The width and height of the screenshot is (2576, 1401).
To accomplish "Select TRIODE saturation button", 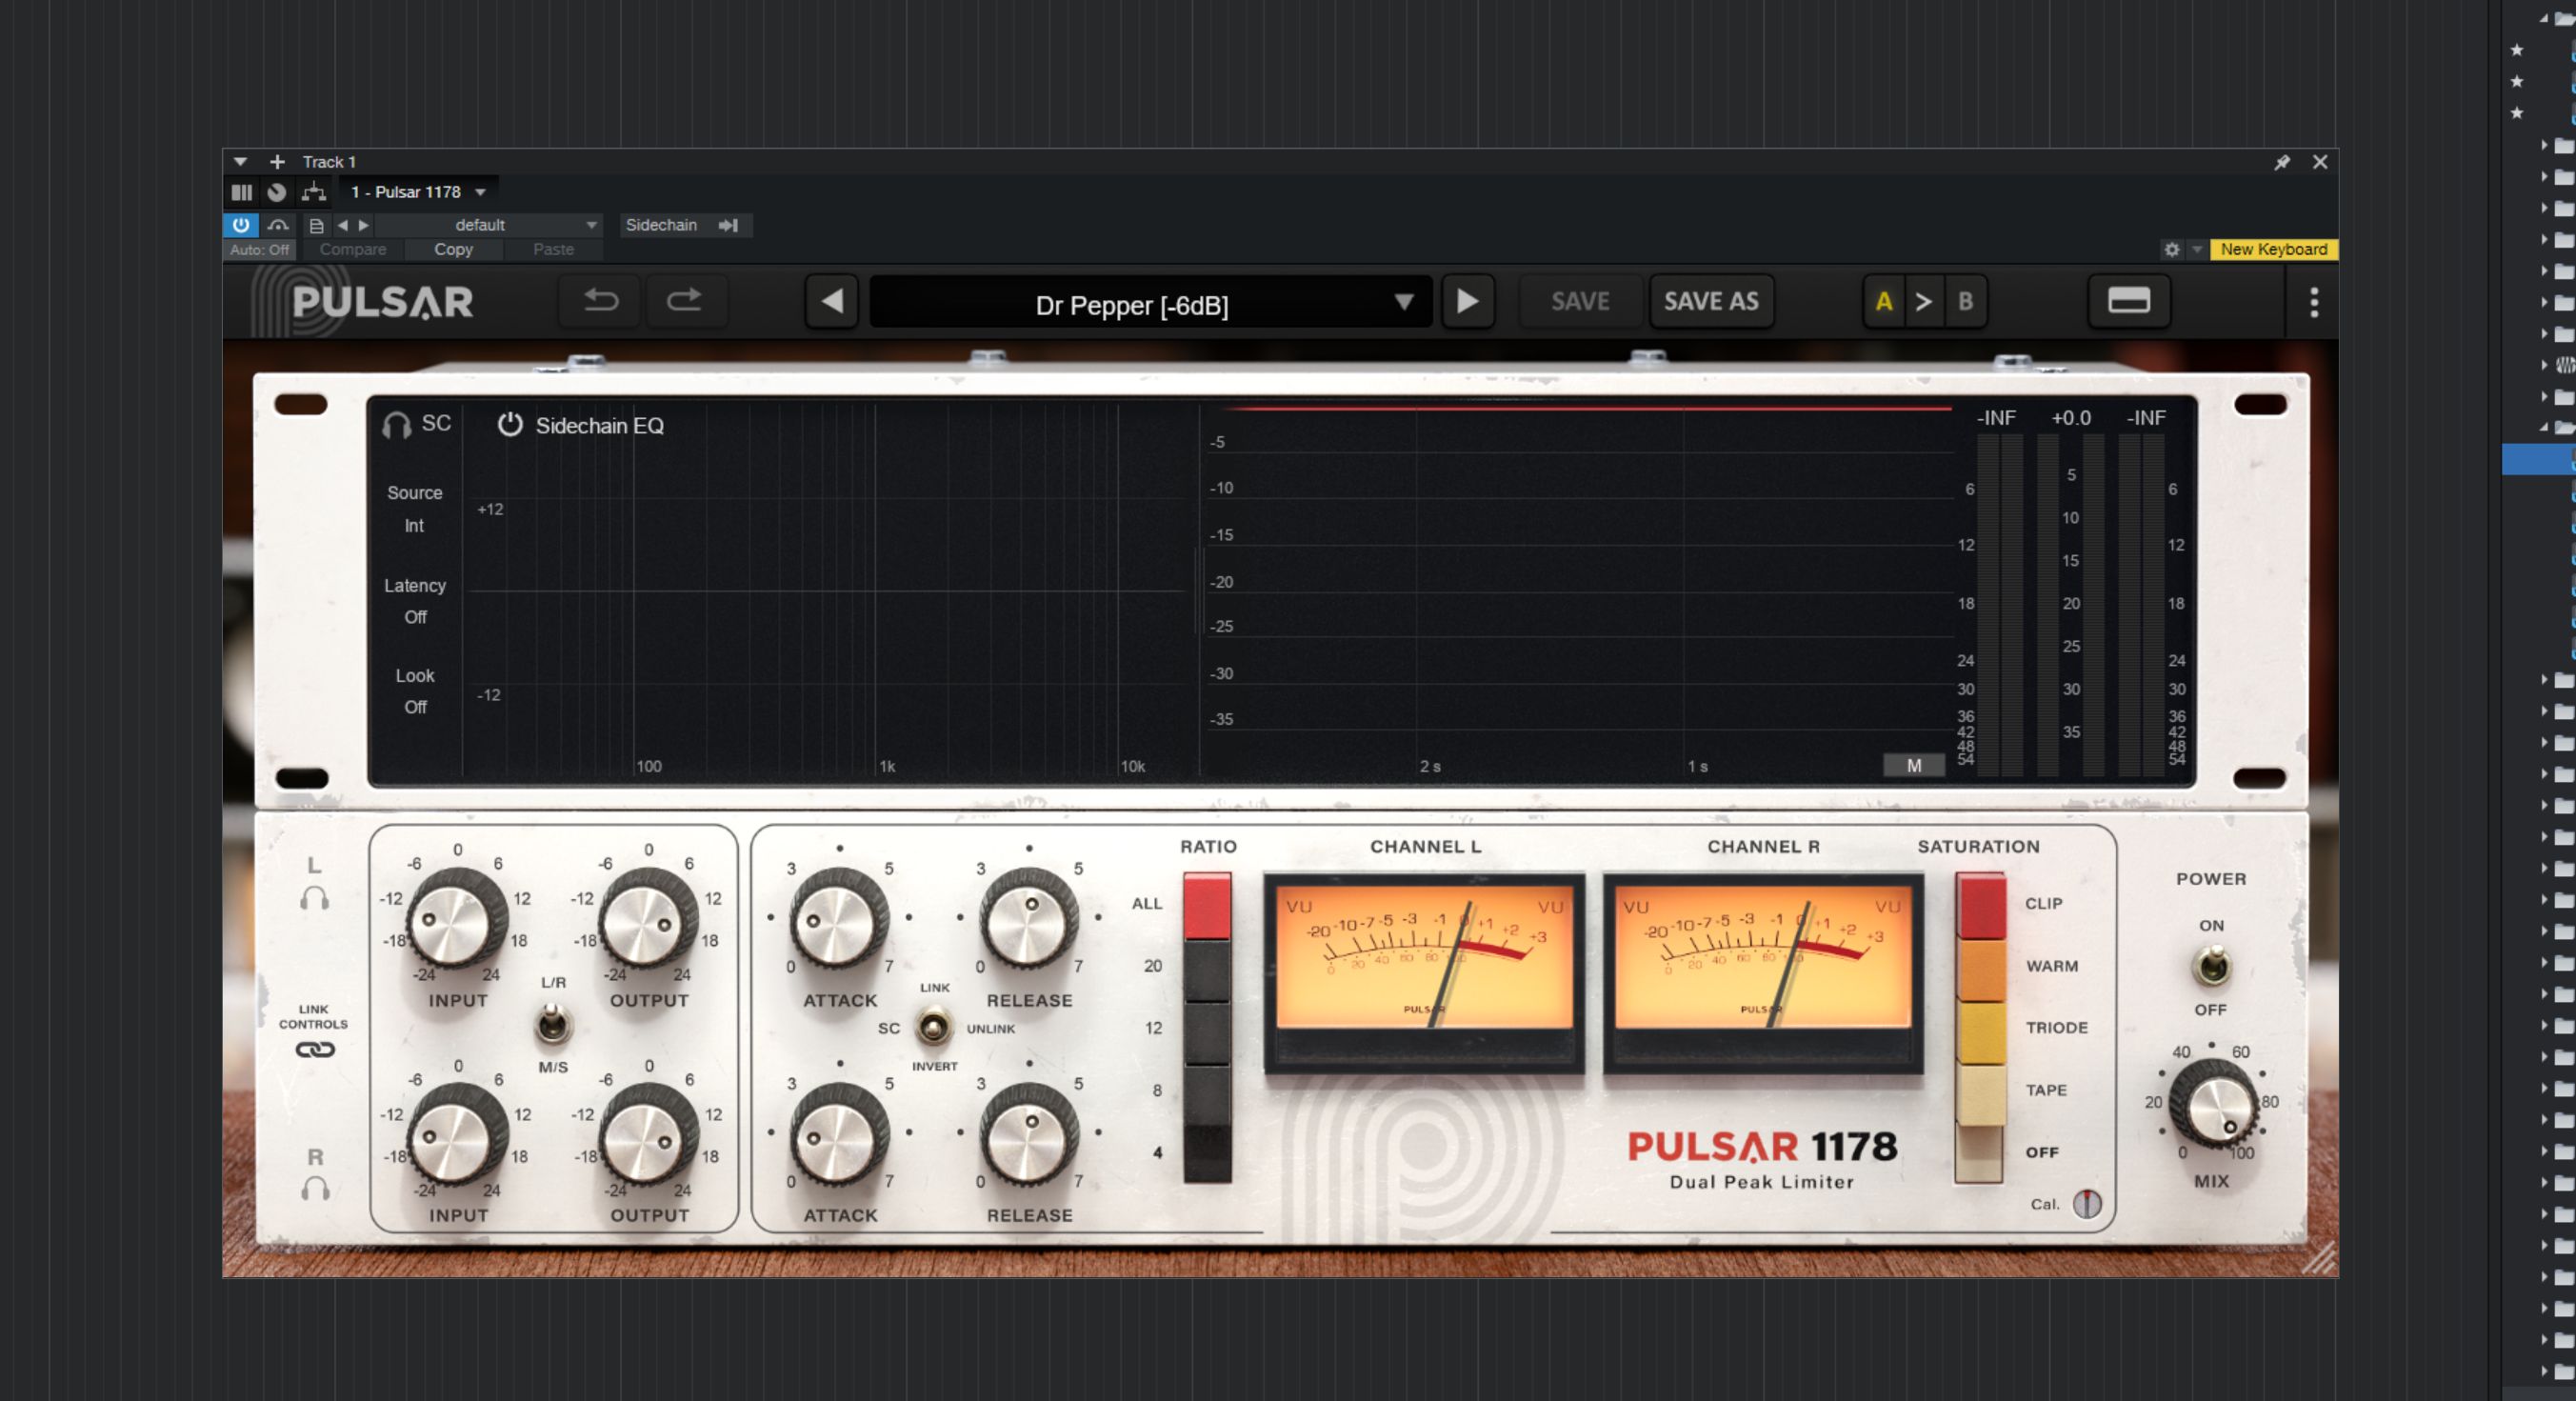I will (x=1981, y=1032).
